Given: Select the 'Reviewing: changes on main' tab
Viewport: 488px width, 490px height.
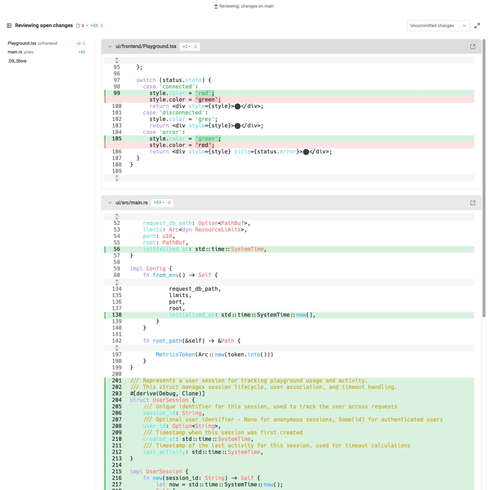Looking at the screenshot, I should coord(244,6).
